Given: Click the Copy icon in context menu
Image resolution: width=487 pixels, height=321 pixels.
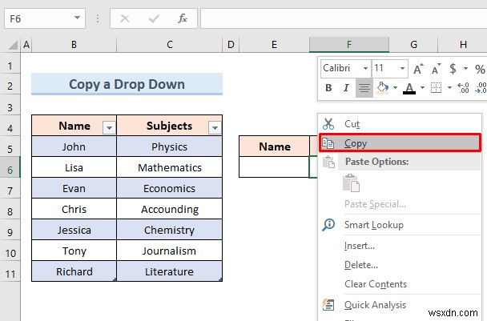Looking at the screenshot, I should [x=328, y=143].
